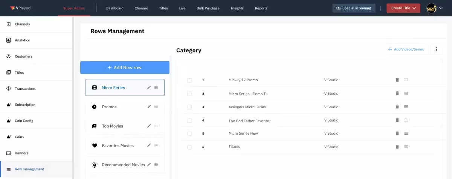
Task: Open the Insights tab in top navigation
Action: (237, 8)
